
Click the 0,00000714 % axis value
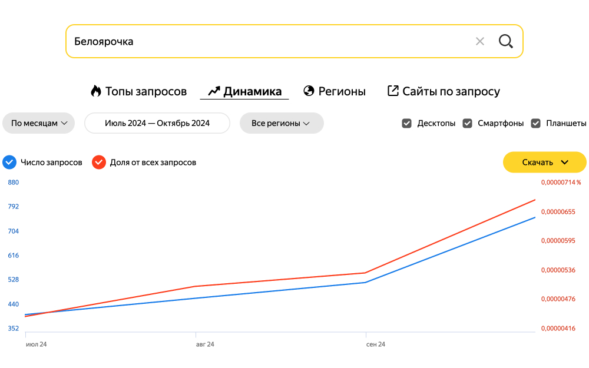tap(561, 183)
